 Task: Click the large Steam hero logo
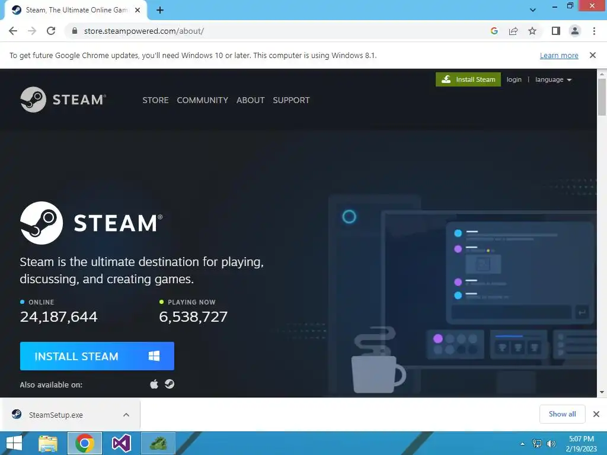pyautogui.click(x=91, y=223)
